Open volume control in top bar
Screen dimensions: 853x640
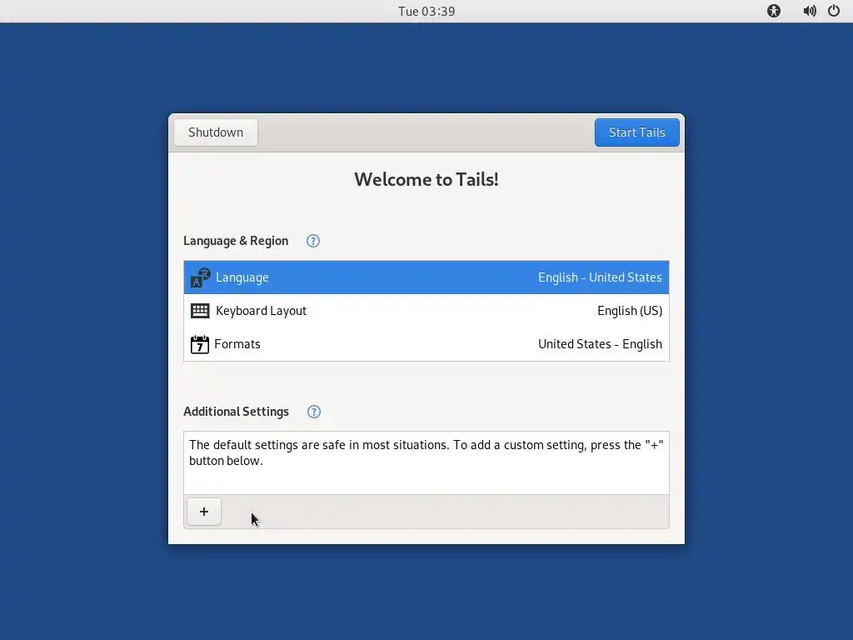810,11
